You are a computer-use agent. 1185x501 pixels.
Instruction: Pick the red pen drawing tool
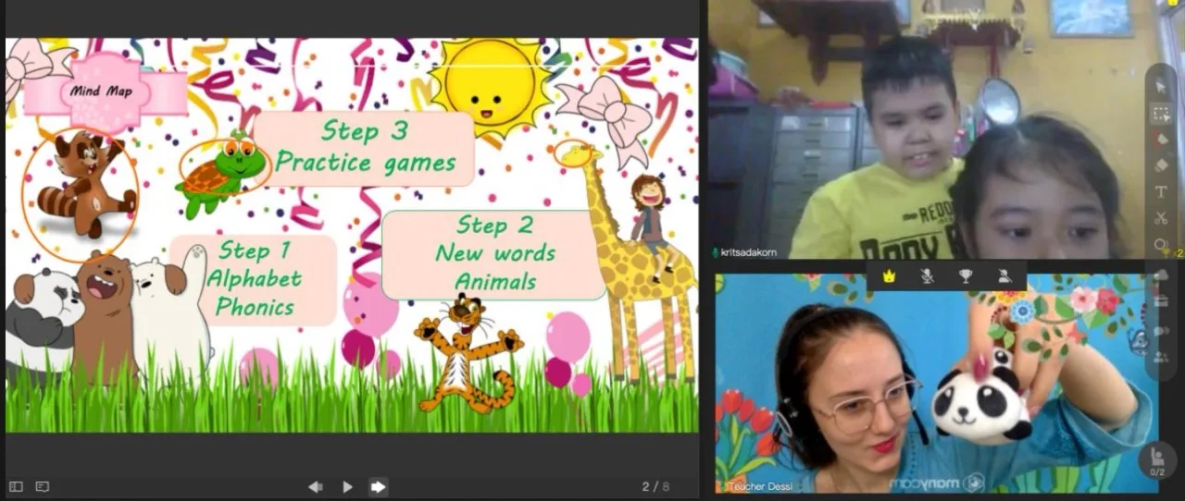tap(1161, 140)
